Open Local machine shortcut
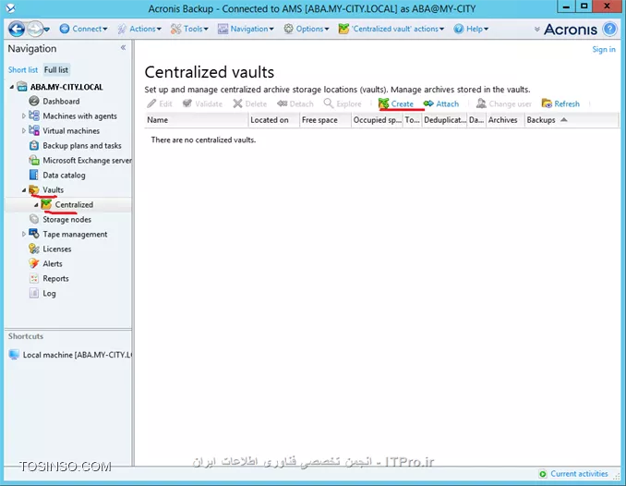 pyautogui.click(x=70, y=355)
